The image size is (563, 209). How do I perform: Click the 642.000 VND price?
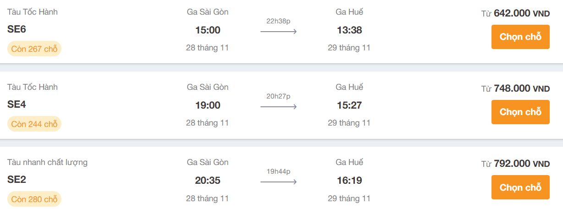click(522, 13)
